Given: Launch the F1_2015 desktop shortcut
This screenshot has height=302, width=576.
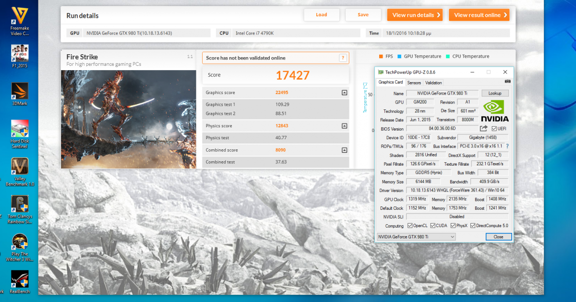Looking at the screenshot, I should (x=20, y=56).
